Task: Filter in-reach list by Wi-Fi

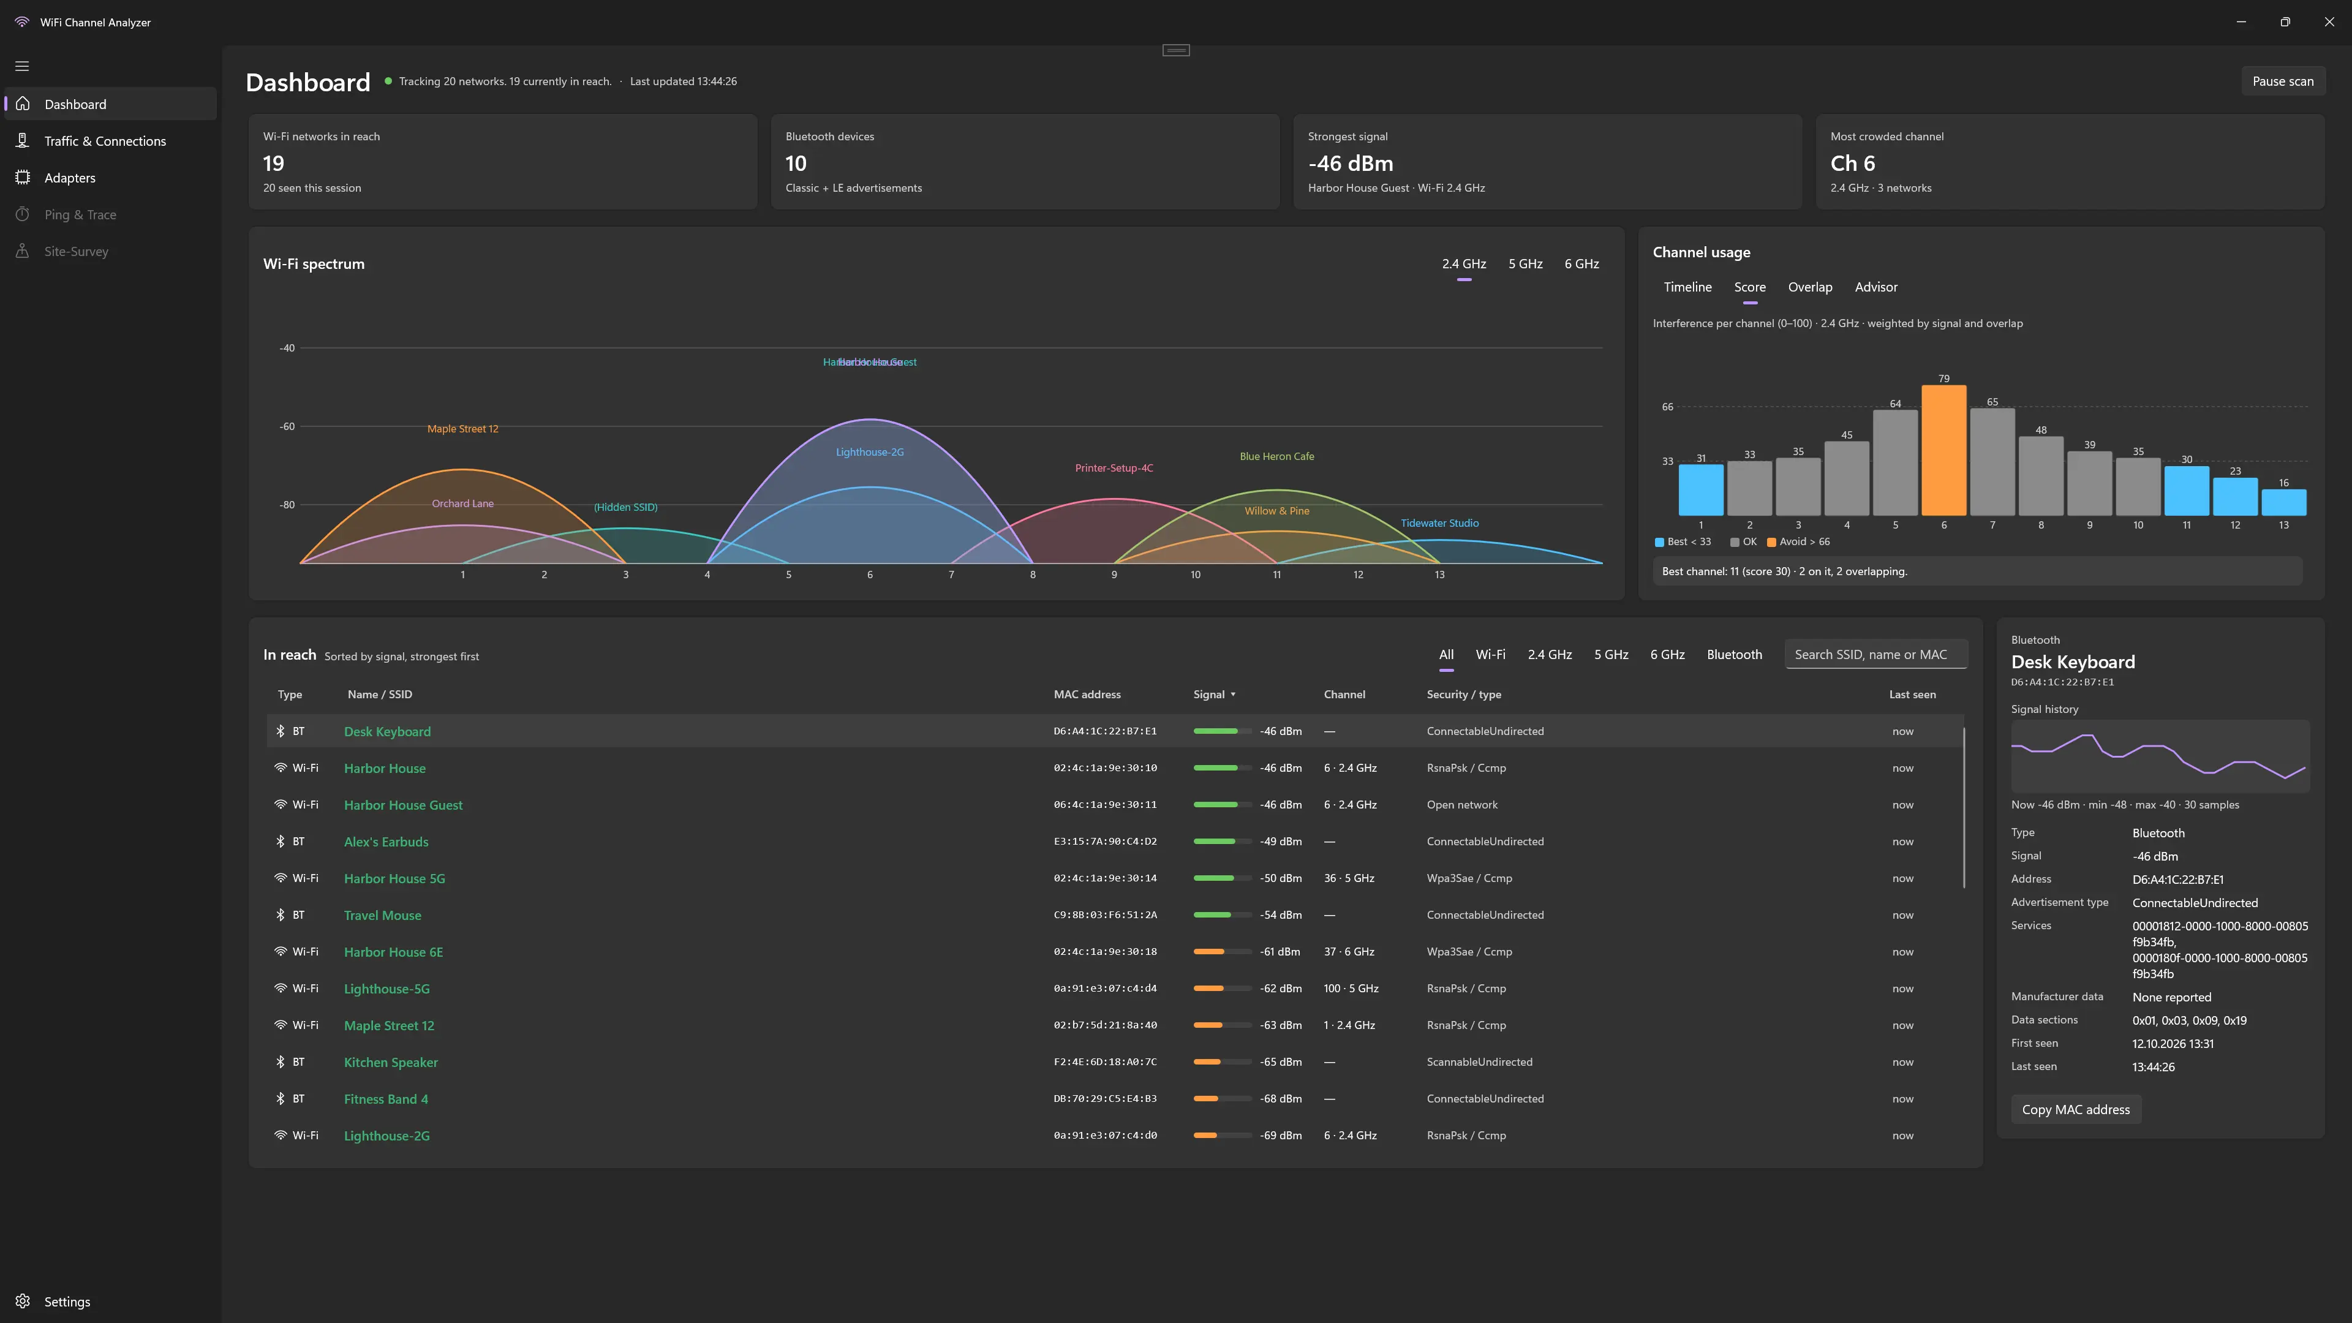Action: pos(1490,655)
